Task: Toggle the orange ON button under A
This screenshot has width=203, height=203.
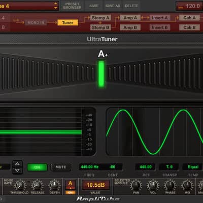Action: 71,192
